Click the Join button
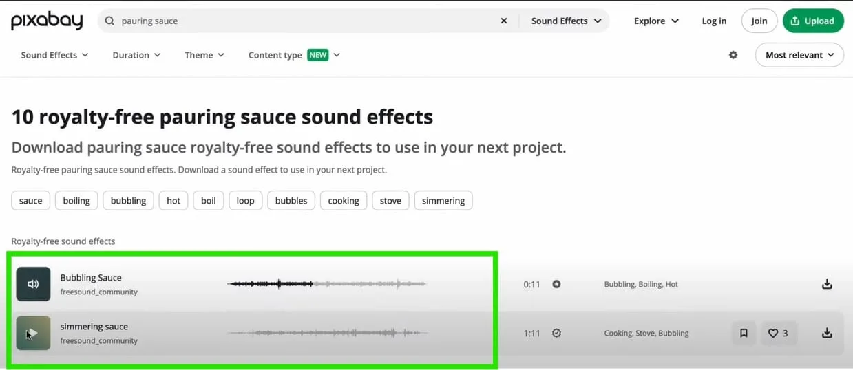This screenshot has width=853, height=370. point(759,21)
